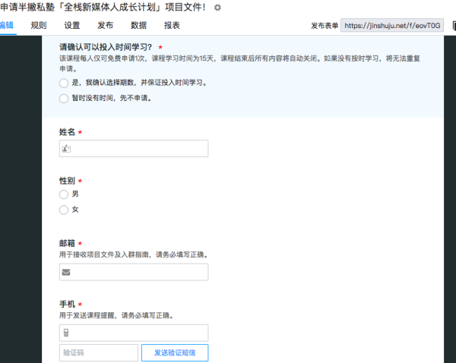The height and width of the screenshot is (363, 456).
Task: Focus the 验证码 input field
Action: [98, 353]
